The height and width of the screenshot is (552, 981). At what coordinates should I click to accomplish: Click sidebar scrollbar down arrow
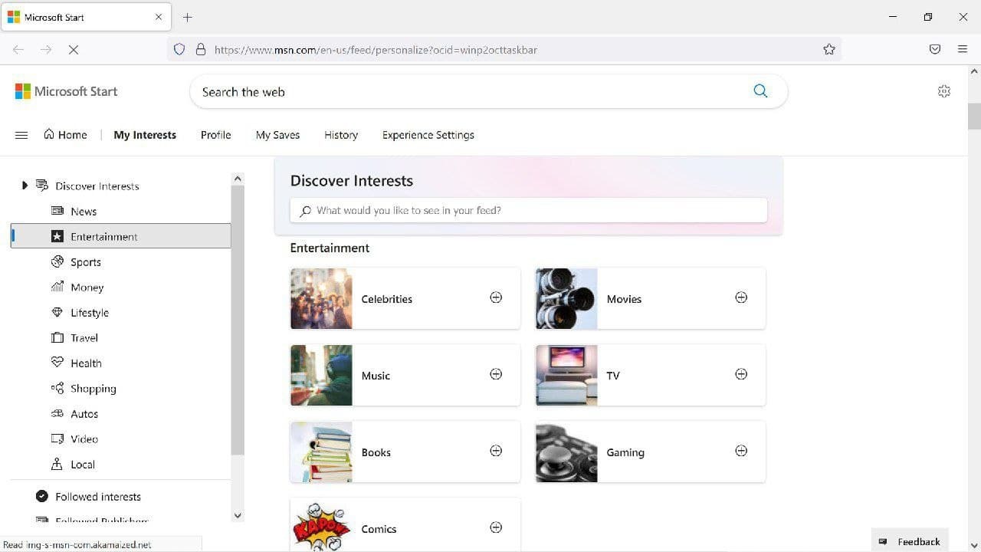tap(238, 515)
